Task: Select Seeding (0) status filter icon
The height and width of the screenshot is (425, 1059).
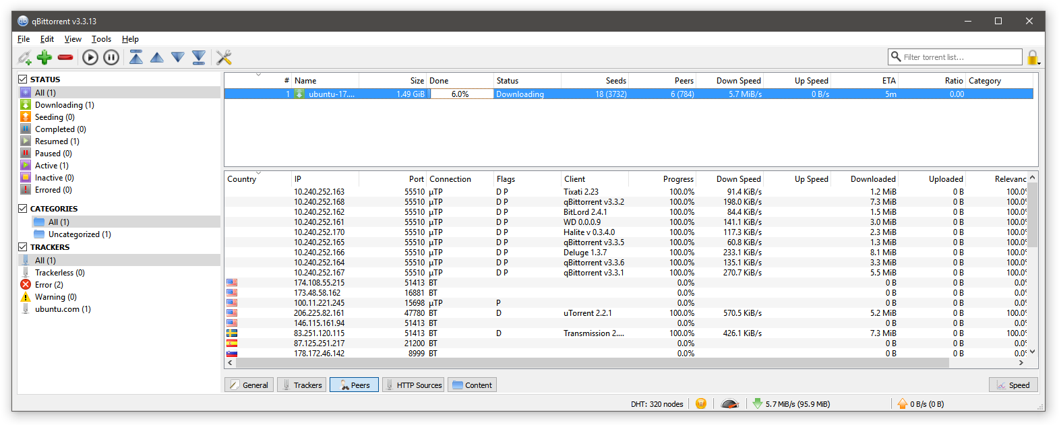Action: pyautogui.click(x=26, y=117)
